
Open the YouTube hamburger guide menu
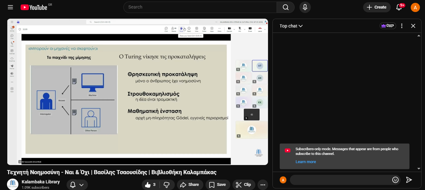point(10,7)
